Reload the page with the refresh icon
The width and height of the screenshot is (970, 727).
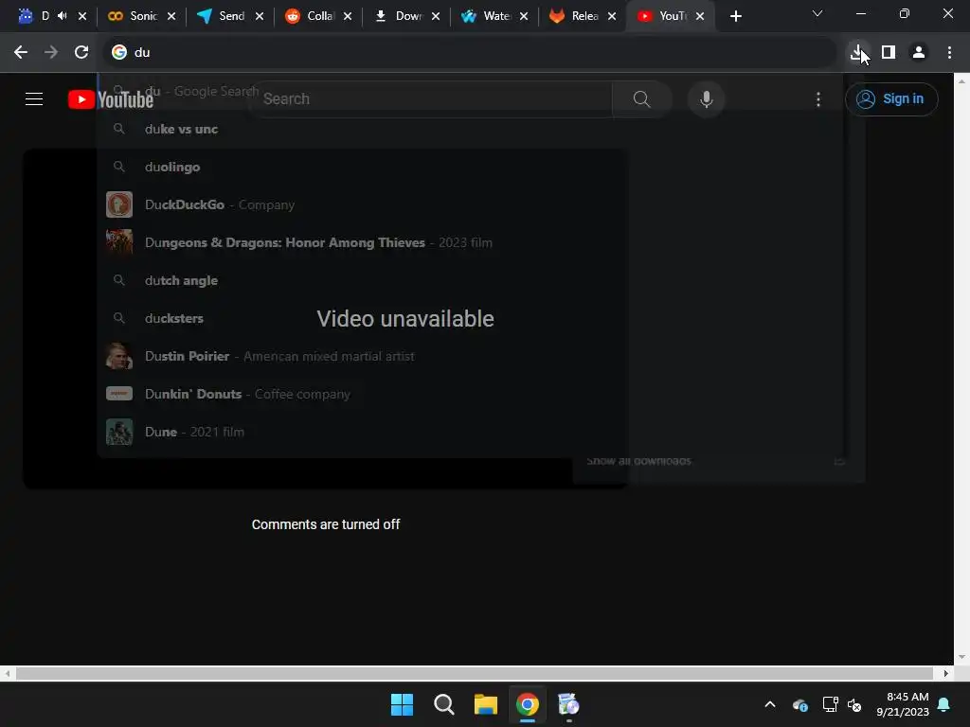pyautogui.click(x=81, y=53)
